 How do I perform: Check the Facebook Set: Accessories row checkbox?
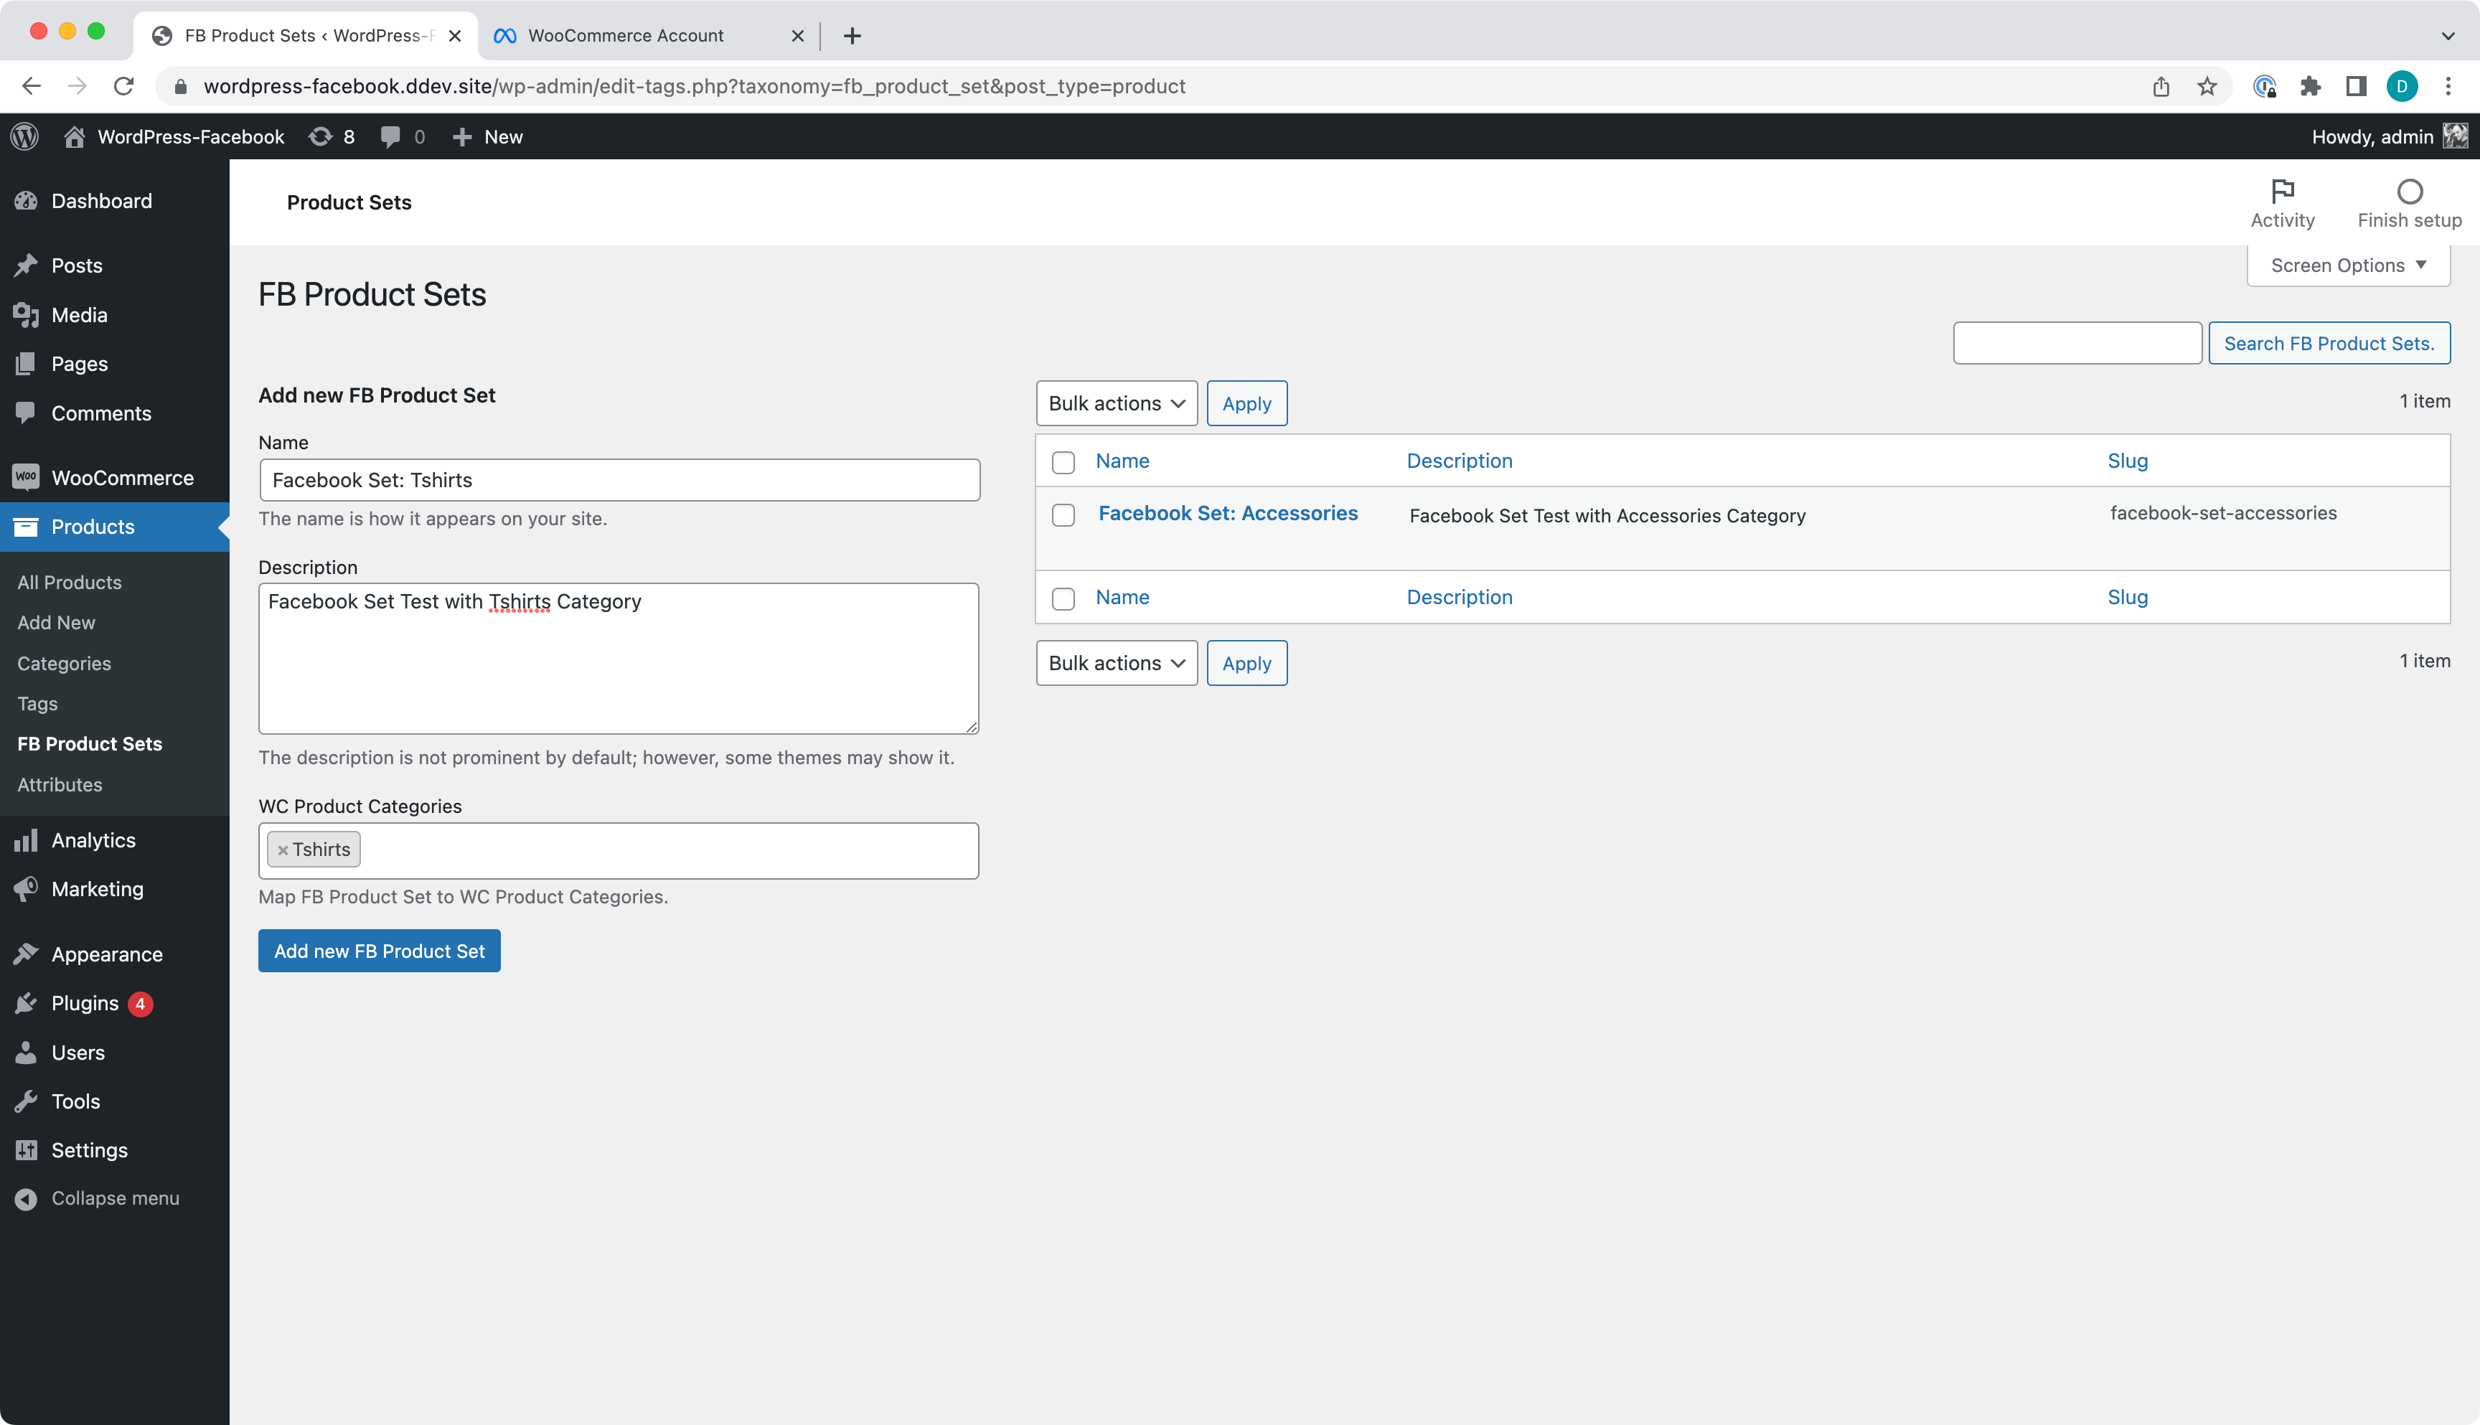pos(1063,514)
